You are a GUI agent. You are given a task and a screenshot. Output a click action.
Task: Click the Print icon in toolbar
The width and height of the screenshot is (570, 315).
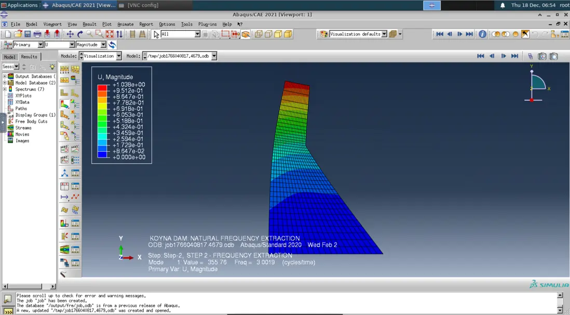(x=37, y=34)
